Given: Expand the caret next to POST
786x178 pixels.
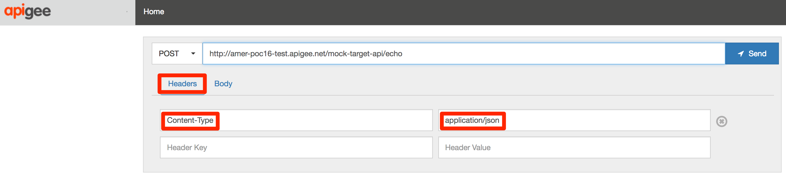Looking at the screenshot, I should coord(193,54).
